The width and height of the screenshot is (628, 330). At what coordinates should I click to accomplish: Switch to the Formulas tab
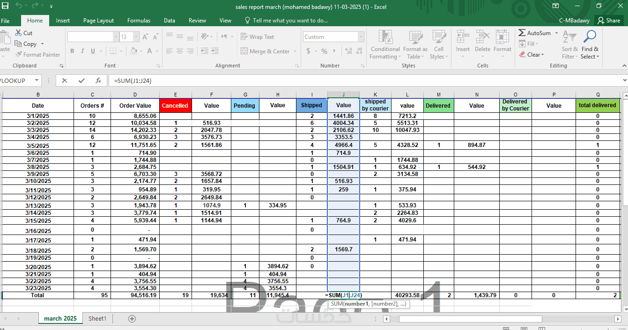(139, 21)
